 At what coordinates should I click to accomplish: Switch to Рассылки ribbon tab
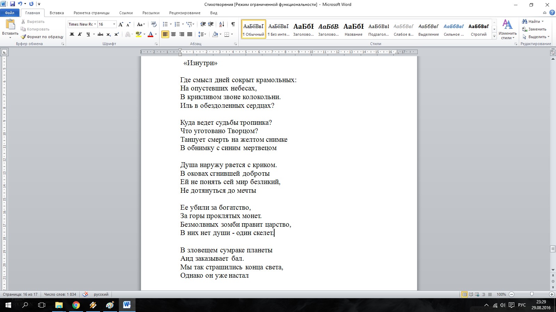pos(151,13)
